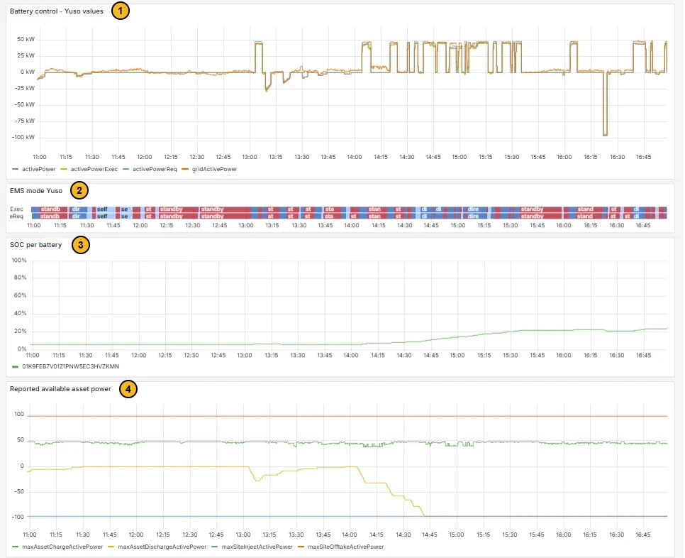This screenshot has width=685, height=558.
Task: Toggle maxAssetChargeActivePower series in legend
Action: 62,547
